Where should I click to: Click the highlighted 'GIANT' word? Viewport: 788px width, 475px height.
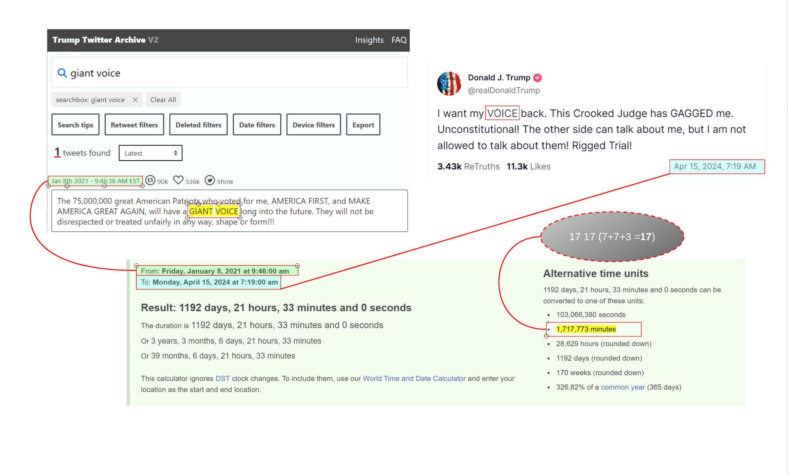click(x=201, y=211)
